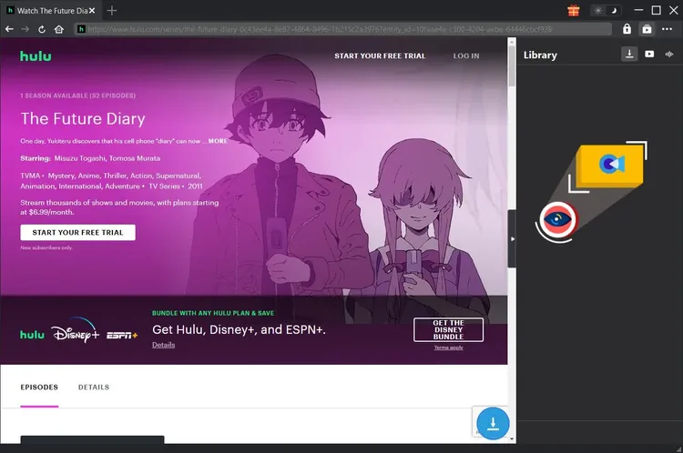Switch Library to the video icon tab

coord(649,55)
